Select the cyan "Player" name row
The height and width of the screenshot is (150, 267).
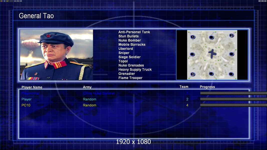(26, 99)
